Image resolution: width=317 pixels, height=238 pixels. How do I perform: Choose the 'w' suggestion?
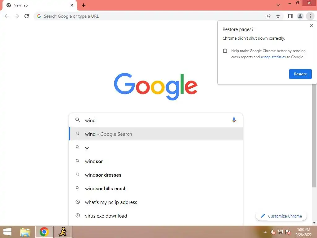[156, 148]
